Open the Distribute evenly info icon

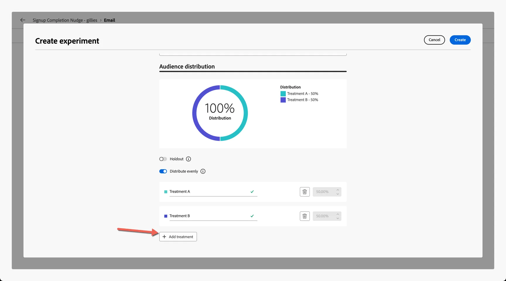tap(203, 171)
